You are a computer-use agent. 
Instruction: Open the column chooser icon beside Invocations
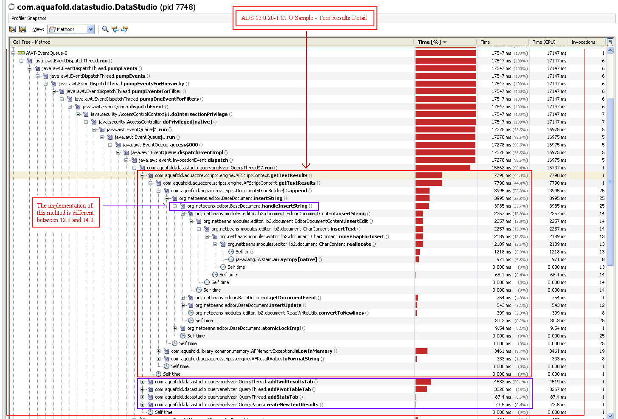point(610,42)
